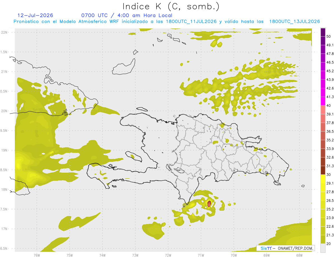The height and width of the screenshot is (259, 336).
Task: Click the salmon swatch between 39.1 and 40
Action: (x=323, y=110)
